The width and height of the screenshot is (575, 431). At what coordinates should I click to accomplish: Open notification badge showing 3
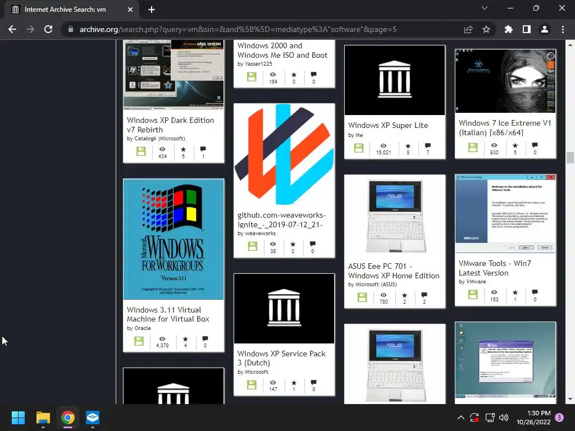pos(559,418)
